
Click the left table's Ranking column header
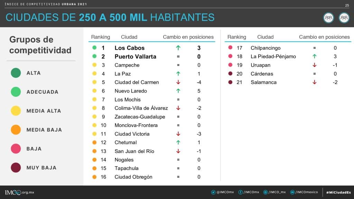101,37
